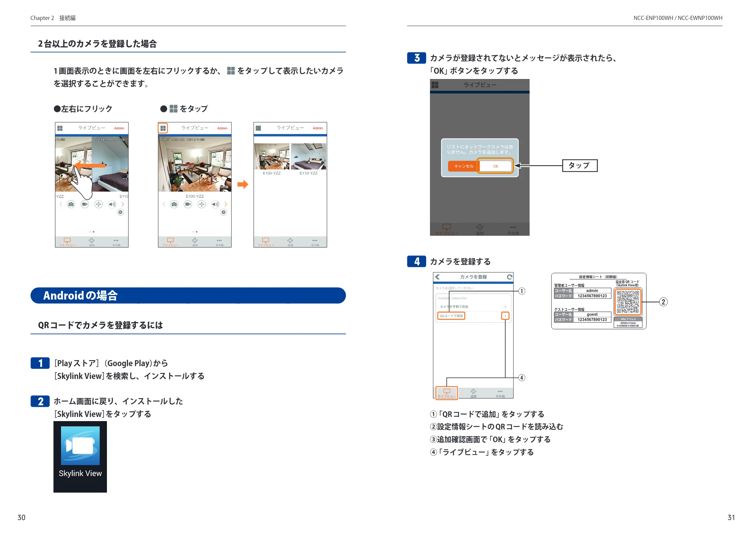This screenshot has width=753, height=534.
Task: Toggle the speaker audio in the flick demo screen
Action: coord(112,204)
